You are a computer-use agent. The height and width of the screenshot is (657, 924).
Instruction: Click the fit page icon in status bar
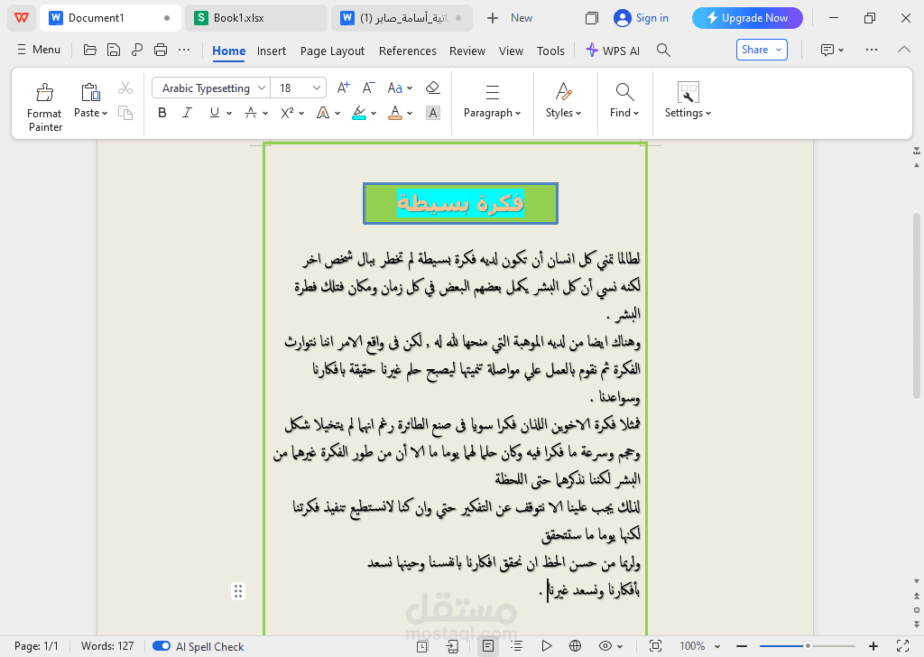tap(655, 646)
